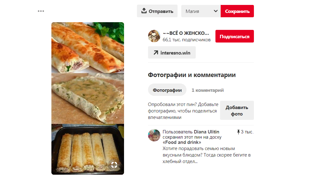Switch to the Фотографии tab
This screenshot has width=309, height=179.
pyautogui.click(x=167, y=90)
